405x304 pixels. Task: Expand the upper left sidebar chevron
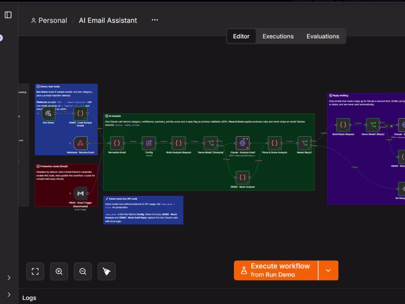click(x=9, y=277)
